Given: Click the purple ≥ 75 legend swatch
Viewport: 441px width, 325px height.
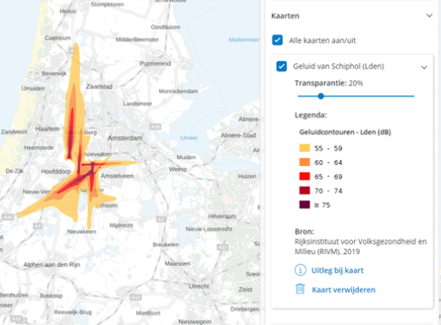Looking at the screenshot, I should [304, 204].
